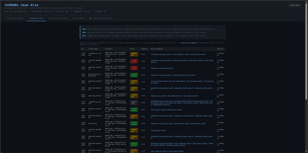The width and height of the screenshot is (308, 153).
Task: Open mem.pslist link in payload_active row
Action: 158,96
